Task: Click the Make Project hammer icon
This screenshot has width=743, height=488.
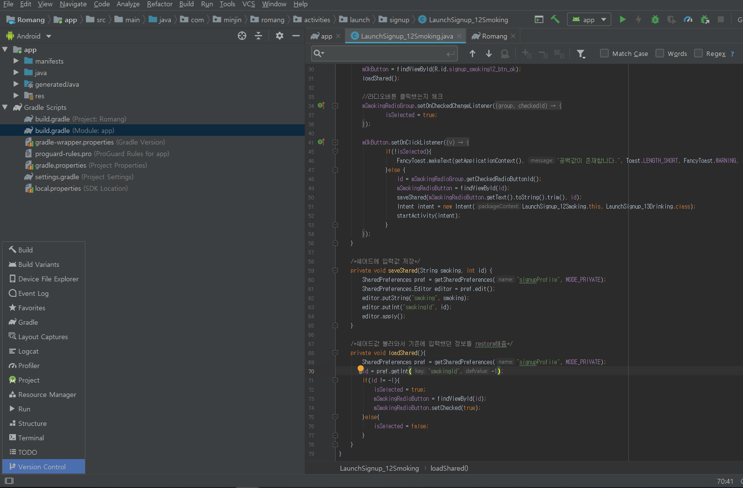Action: coord(555,20)
